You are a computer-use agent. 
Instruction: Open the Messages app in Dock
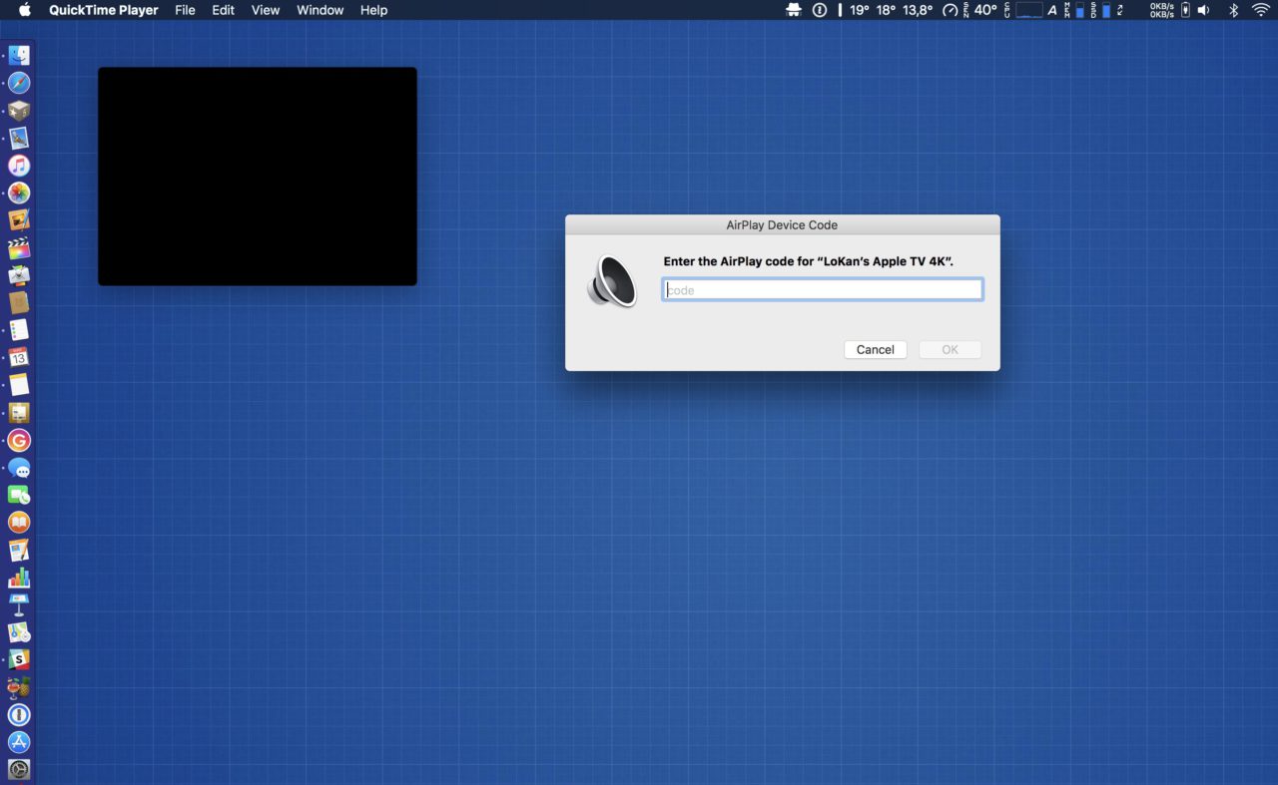19,468
